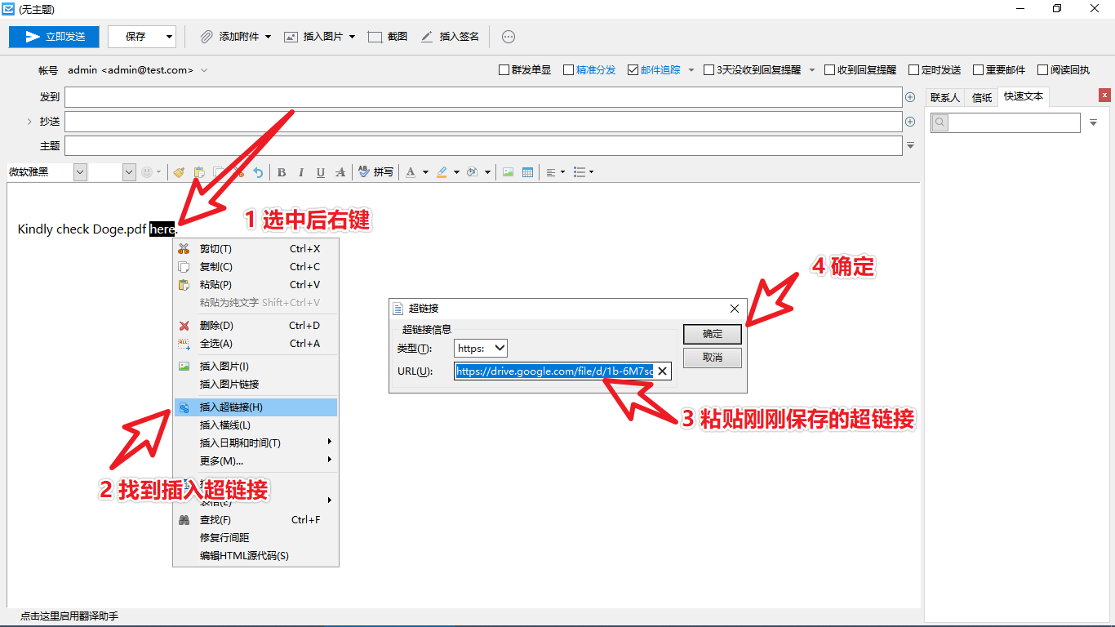
Task: Add recipient with plus icon beside 发到
Action: (x=910, y=97)
